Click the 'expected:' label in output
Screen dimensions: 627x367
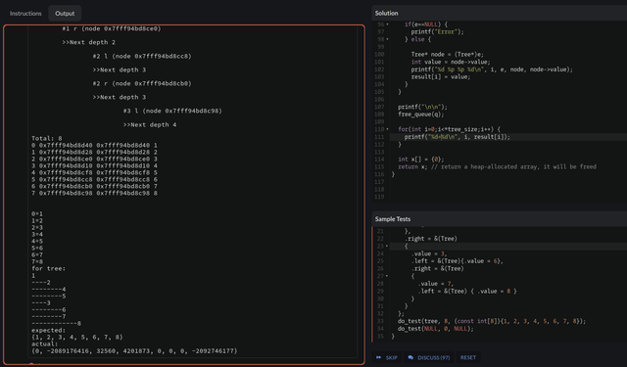(x=48, y=330)
